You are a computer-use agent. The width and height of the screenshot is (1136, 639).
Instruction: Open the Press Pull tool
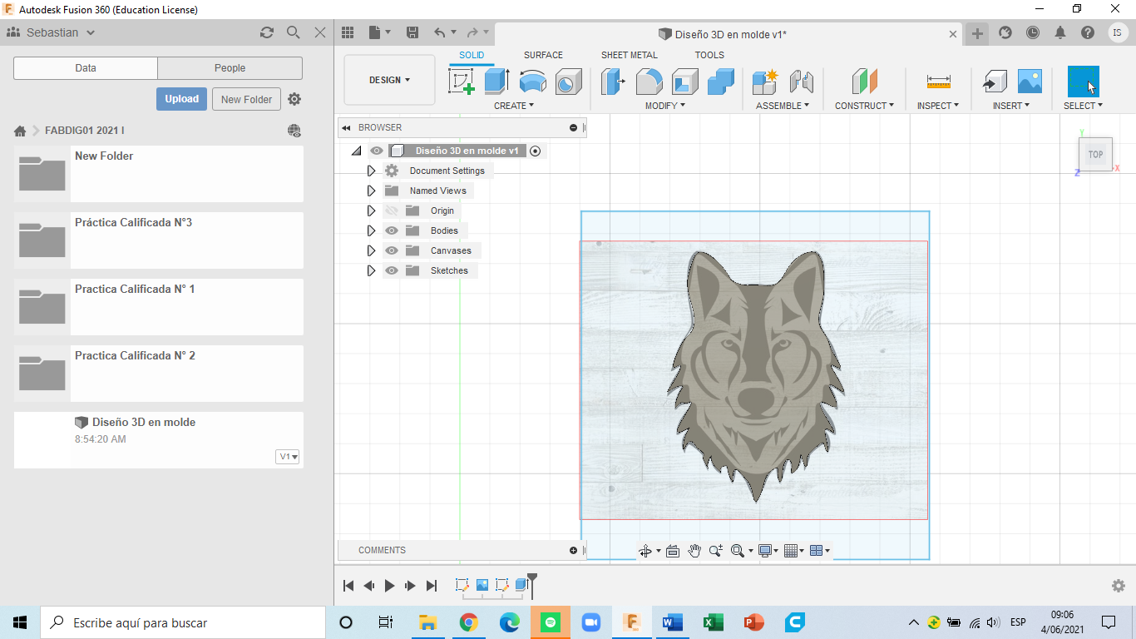point(613,81)
